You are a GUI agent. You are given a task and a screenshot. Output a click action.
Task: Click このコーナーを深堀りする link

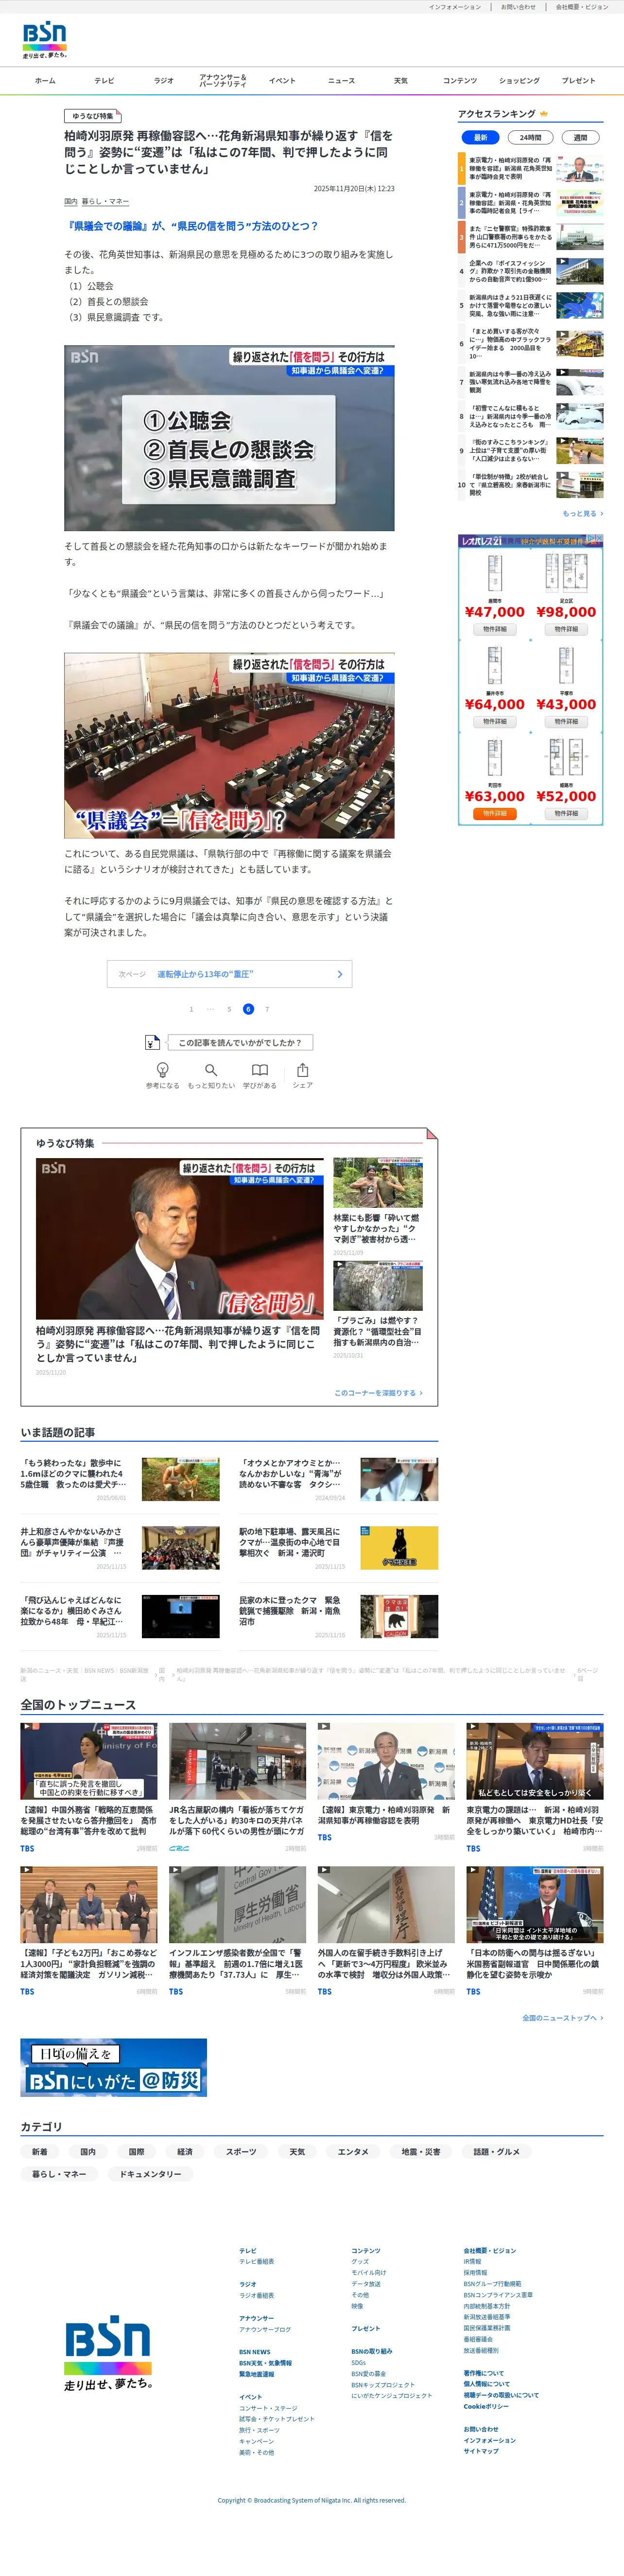click(379, 1393)
